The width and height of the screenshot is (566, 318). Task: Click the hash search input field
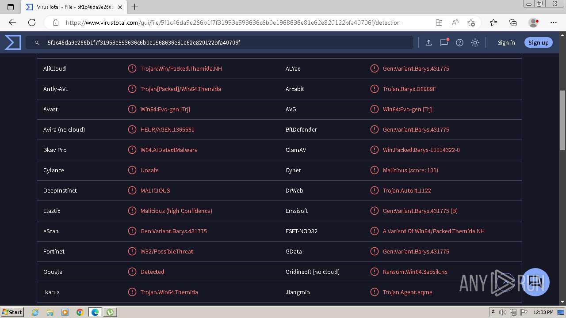(219, 43)
